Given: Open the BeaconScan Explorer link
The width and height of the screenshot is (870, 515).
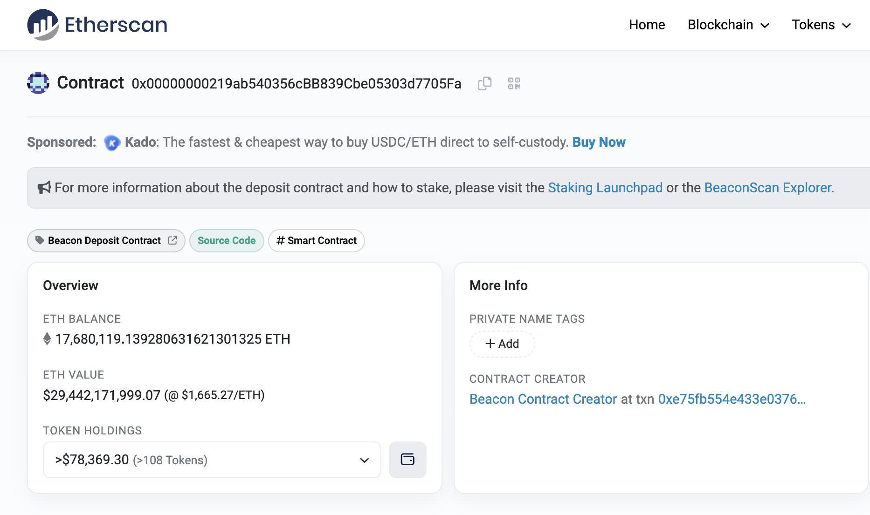Looking at the screenshot, I should (x=769, y=188).
